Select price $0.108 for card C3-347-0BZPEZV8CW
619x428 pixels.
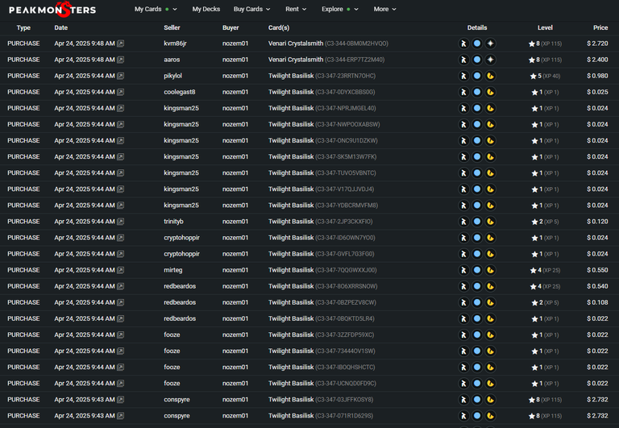(x=597, y=302)
